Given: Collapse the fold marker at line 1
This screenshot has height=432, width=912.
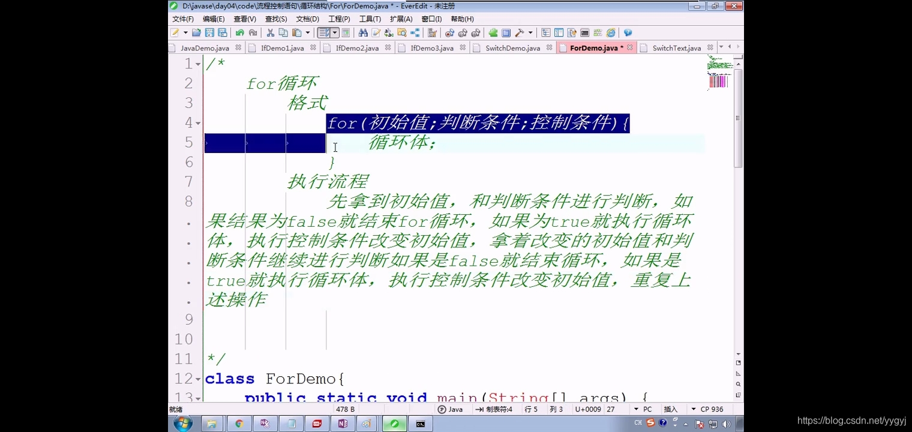Looking at the screenshot, I should pyautogui.click(x=198, y=65).
